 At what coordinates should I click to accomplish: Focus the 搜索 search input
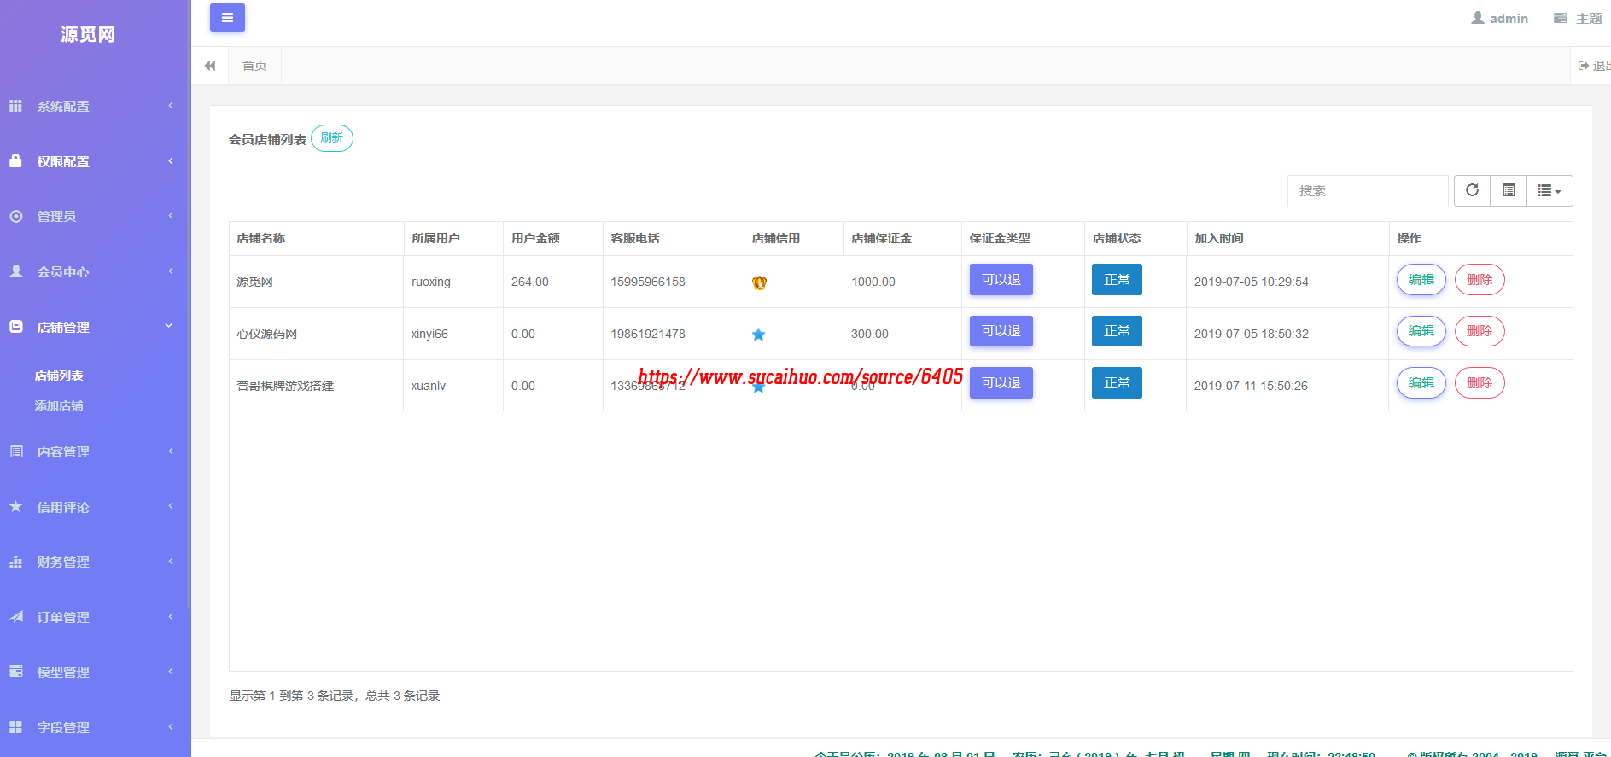coord(1368,191)
